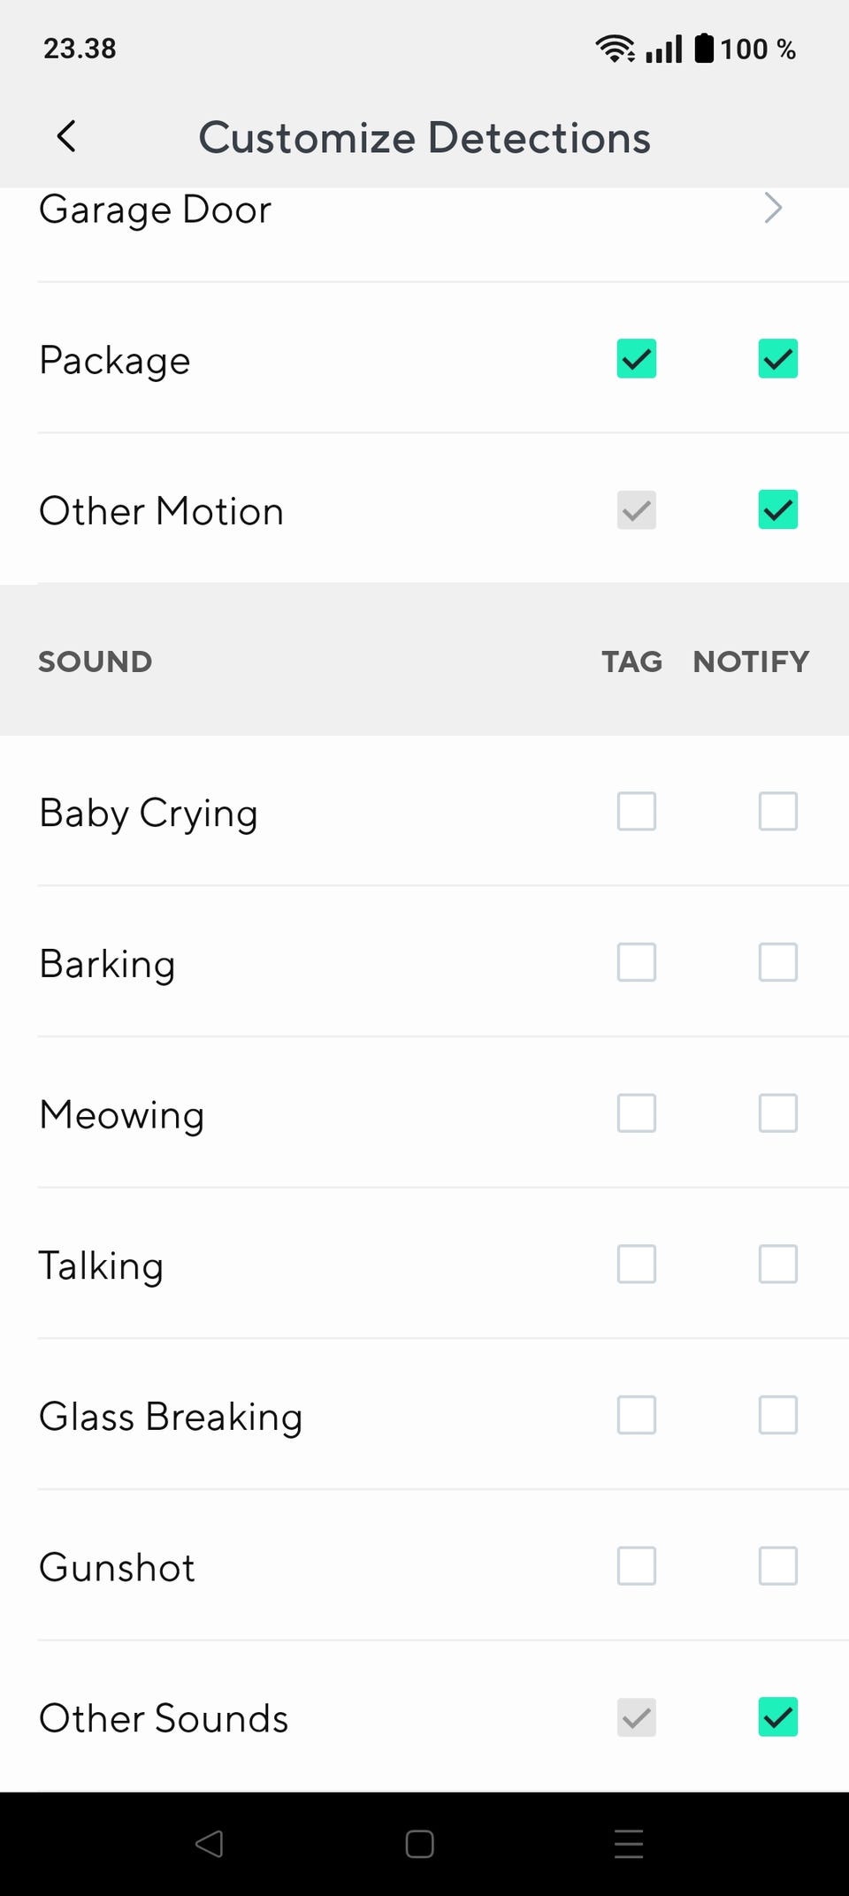Open Garage Door settings chevron

[x=773, y=209]
